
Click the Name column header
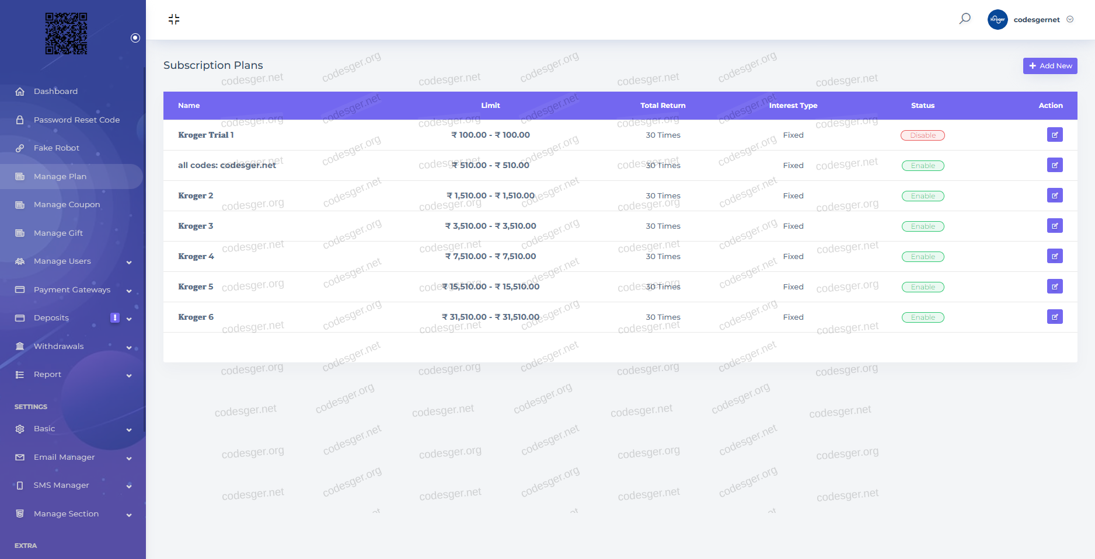coord(189,106)
